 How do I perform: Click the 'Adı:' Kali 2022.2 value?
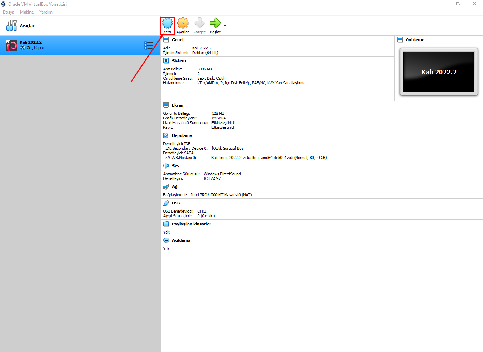click(x=202, y=48)
